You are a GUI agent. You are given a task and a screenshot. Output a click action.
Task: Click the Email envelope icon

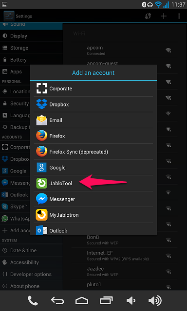pos(41,120)
